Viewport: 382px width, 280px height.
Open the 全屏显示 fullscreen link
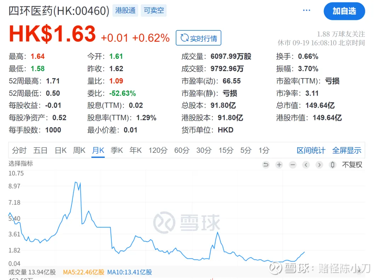(347, 150)
